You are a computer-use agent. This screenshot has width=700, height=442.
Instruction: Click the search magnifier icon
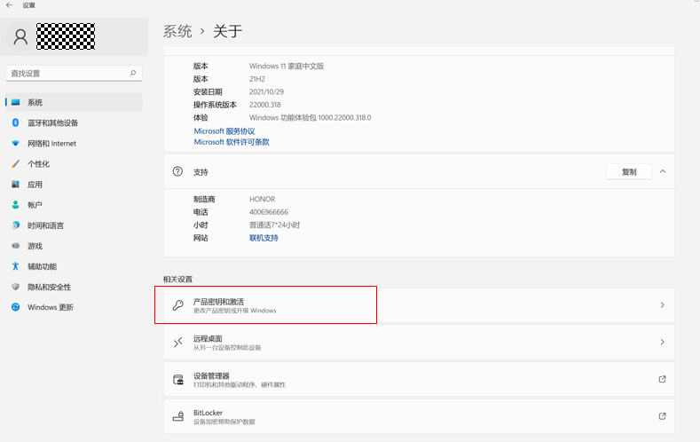click(x=133, y=73)
